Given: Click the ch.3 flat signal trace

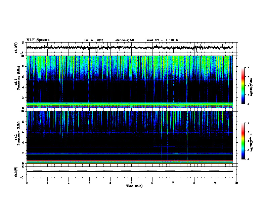Looking at the screenshot, I should [129, 172].
